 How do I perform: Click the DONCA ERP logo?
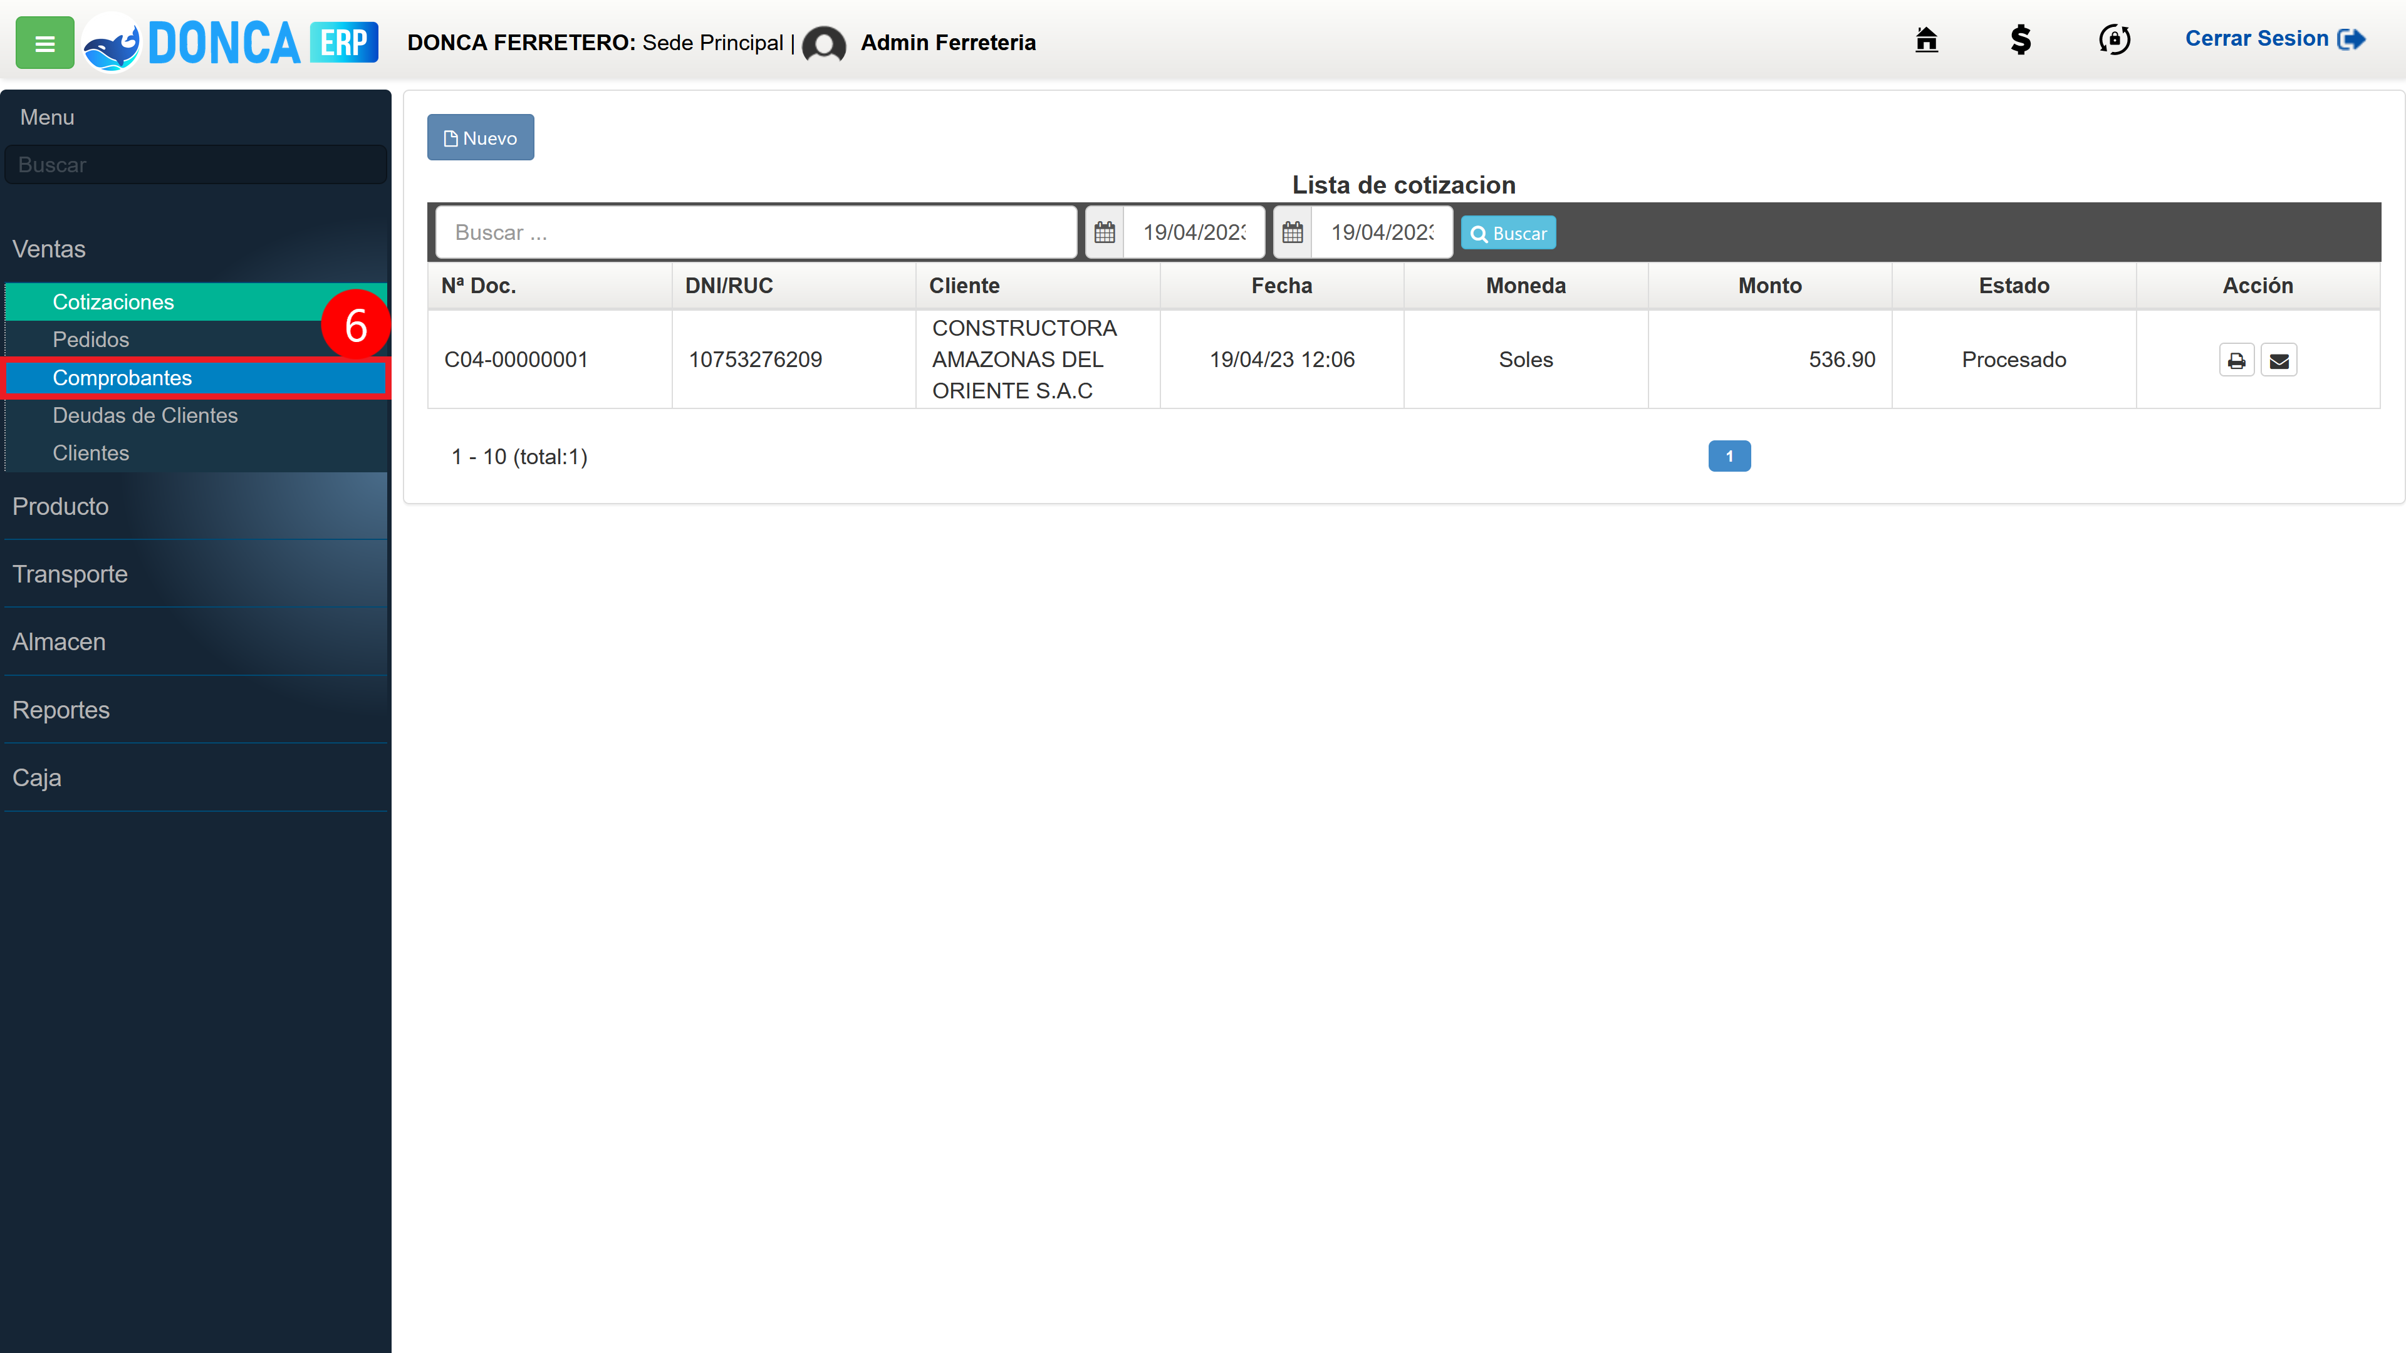[x=231, y=43]
